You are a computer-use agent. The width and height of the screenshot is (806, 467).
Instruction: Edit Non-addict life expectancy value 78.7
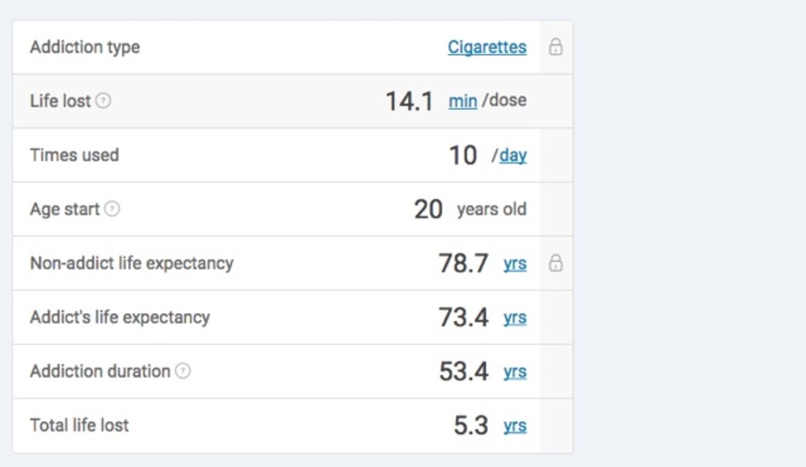click(x=464, y=263)
